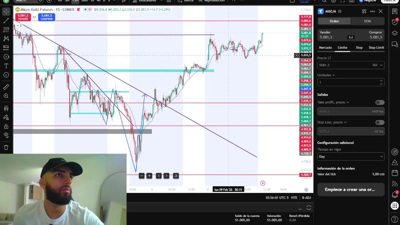Image resolution: width=400 pixels, height=225 pixels.
Task: Open the watchlist panel icon
Action: tap(395, 12)
